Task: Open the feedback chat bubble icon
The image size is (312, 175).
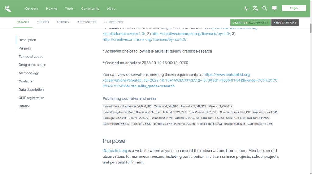Action: pyautogui.click(x=274, y=8)
